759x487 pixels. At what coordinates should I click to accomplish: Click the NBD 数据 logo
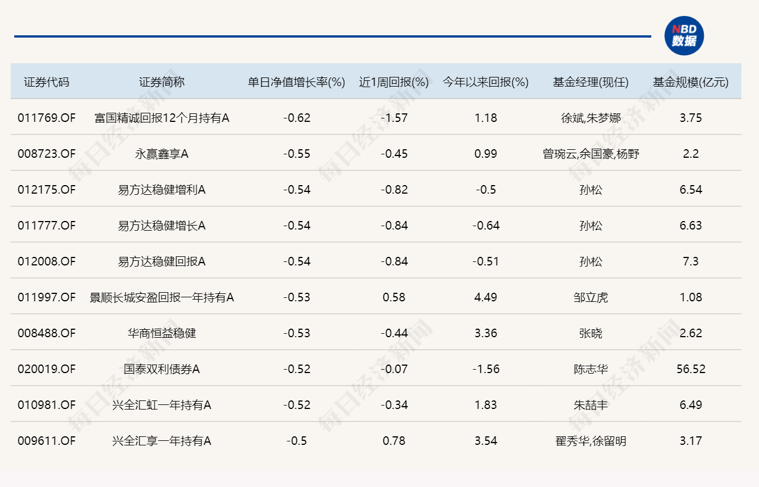pos(685,35)
